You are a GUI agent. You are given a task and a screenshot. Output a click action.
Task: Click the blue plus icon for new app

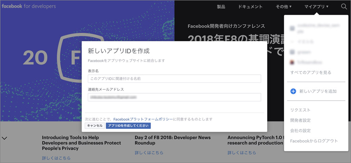pyautogui.click(x=293, y=91)
